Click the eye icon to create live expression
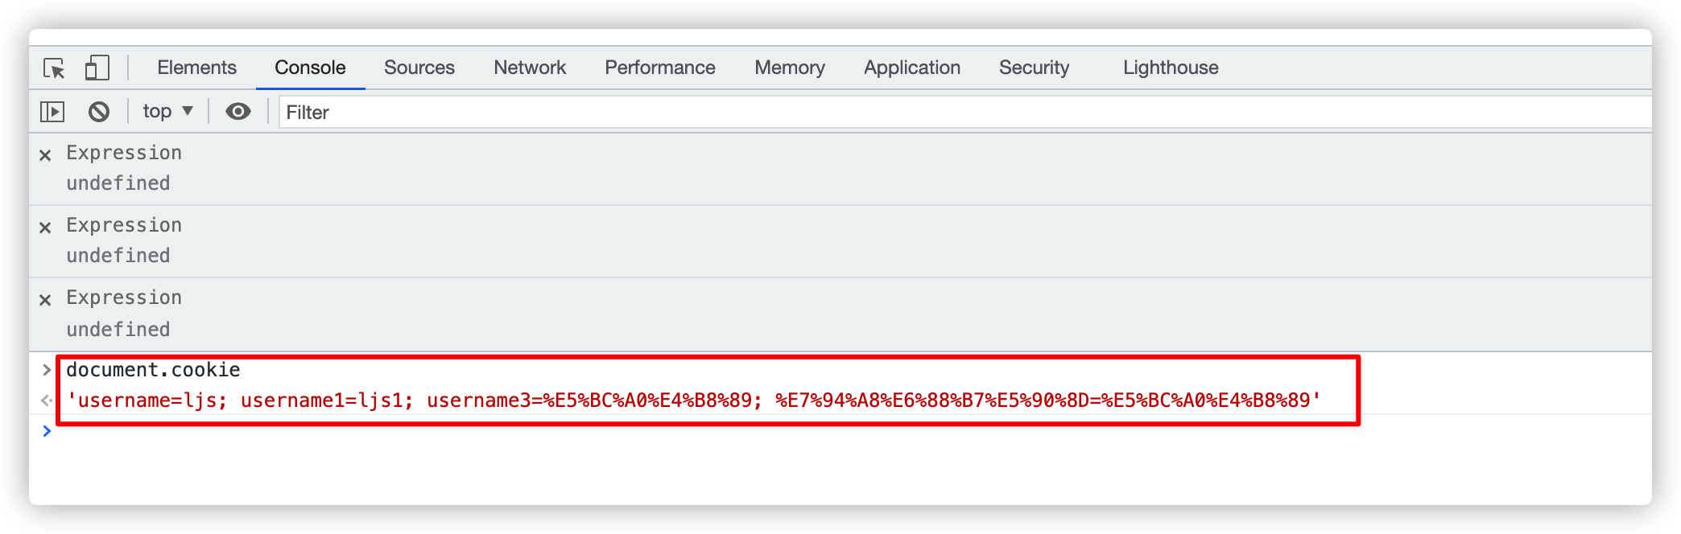 237,112
